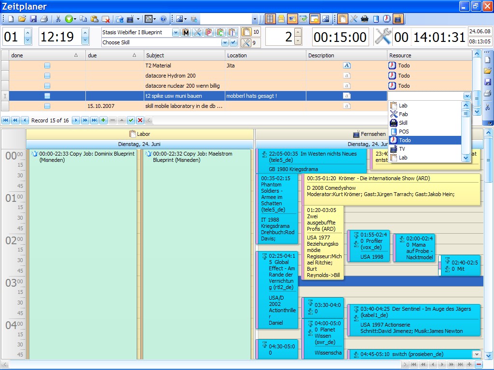Image resolution: width=494 pixels, height=370 pixels.
Task: Click the wrench Fab icon in toolbar
Action: point(354,19)
